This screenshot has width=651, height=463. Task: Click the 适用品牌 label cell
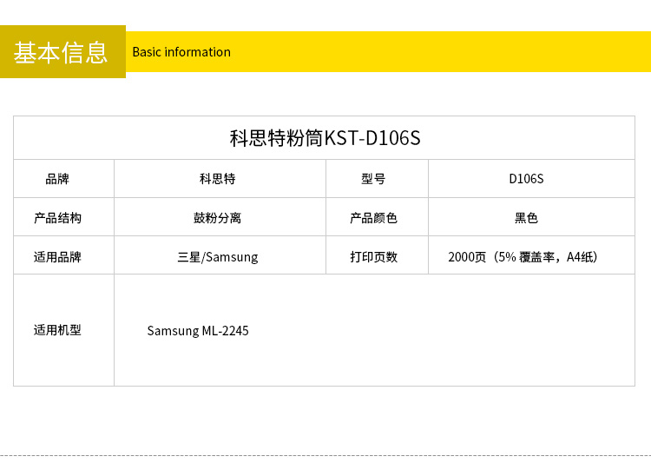[57, 257]
